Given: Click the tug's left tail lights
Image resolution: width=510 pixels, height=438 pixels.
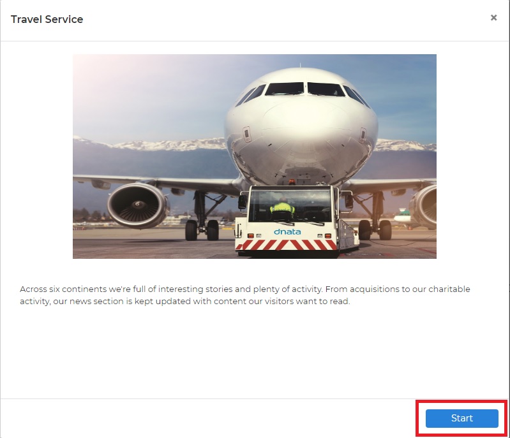Looking at the screenshot, I should [x=253, y=235].
